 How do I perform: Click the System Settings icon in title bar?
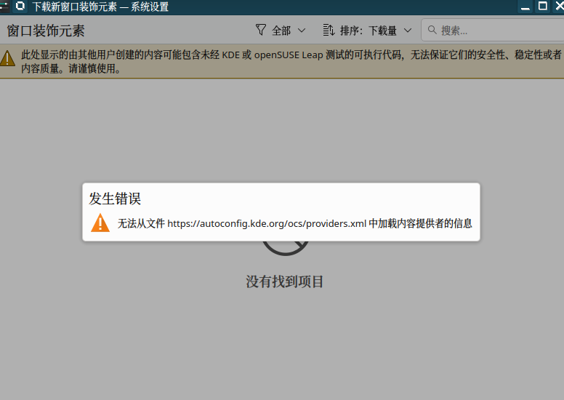(x=21, y=7)
